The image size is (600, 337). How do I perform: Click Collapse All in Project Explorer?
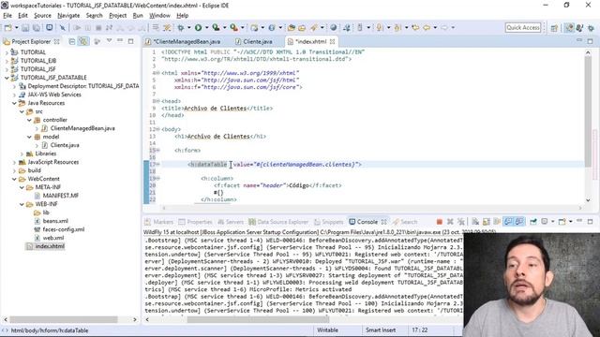[72, 41]
